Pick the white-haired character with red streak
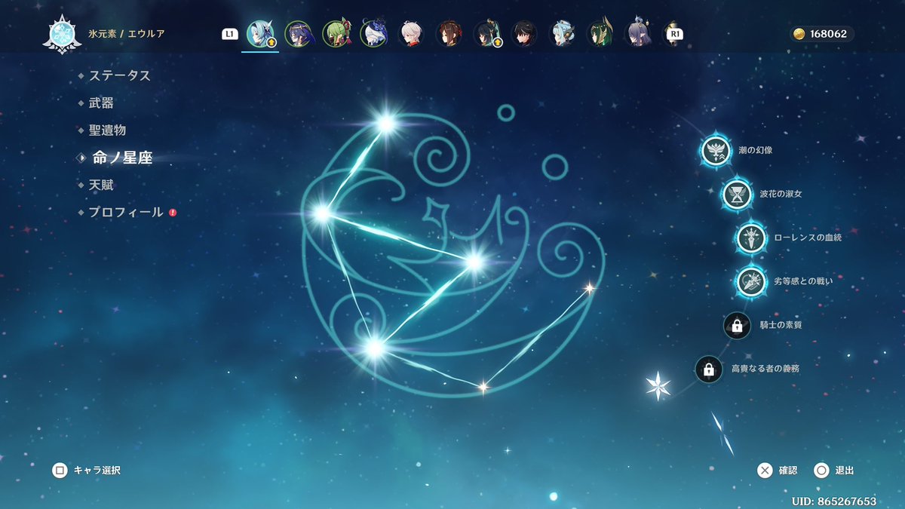Image resolution: width=905 pixels, height=509 pixels. 410,34
